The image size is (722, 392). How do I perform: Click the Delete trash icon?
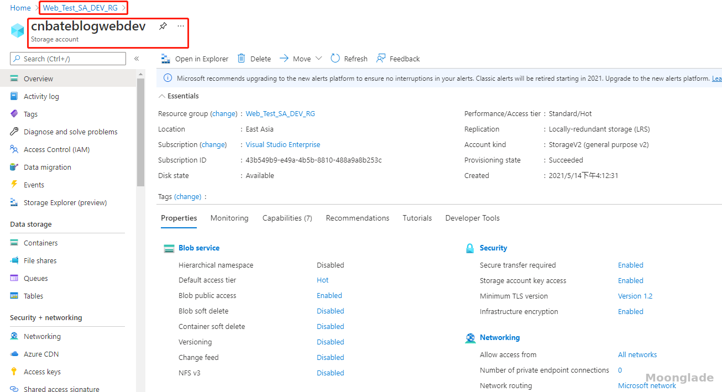242,58
